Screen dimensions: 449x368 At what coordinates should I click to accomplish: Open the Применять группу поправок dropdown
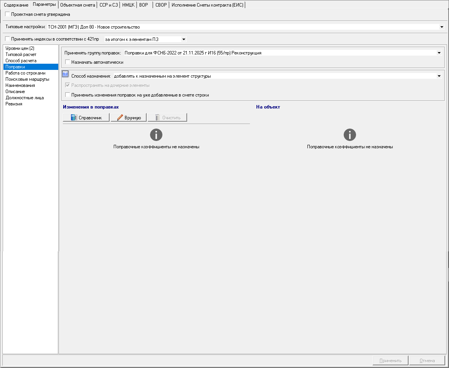pyautogui.click(x=439, y=53)
